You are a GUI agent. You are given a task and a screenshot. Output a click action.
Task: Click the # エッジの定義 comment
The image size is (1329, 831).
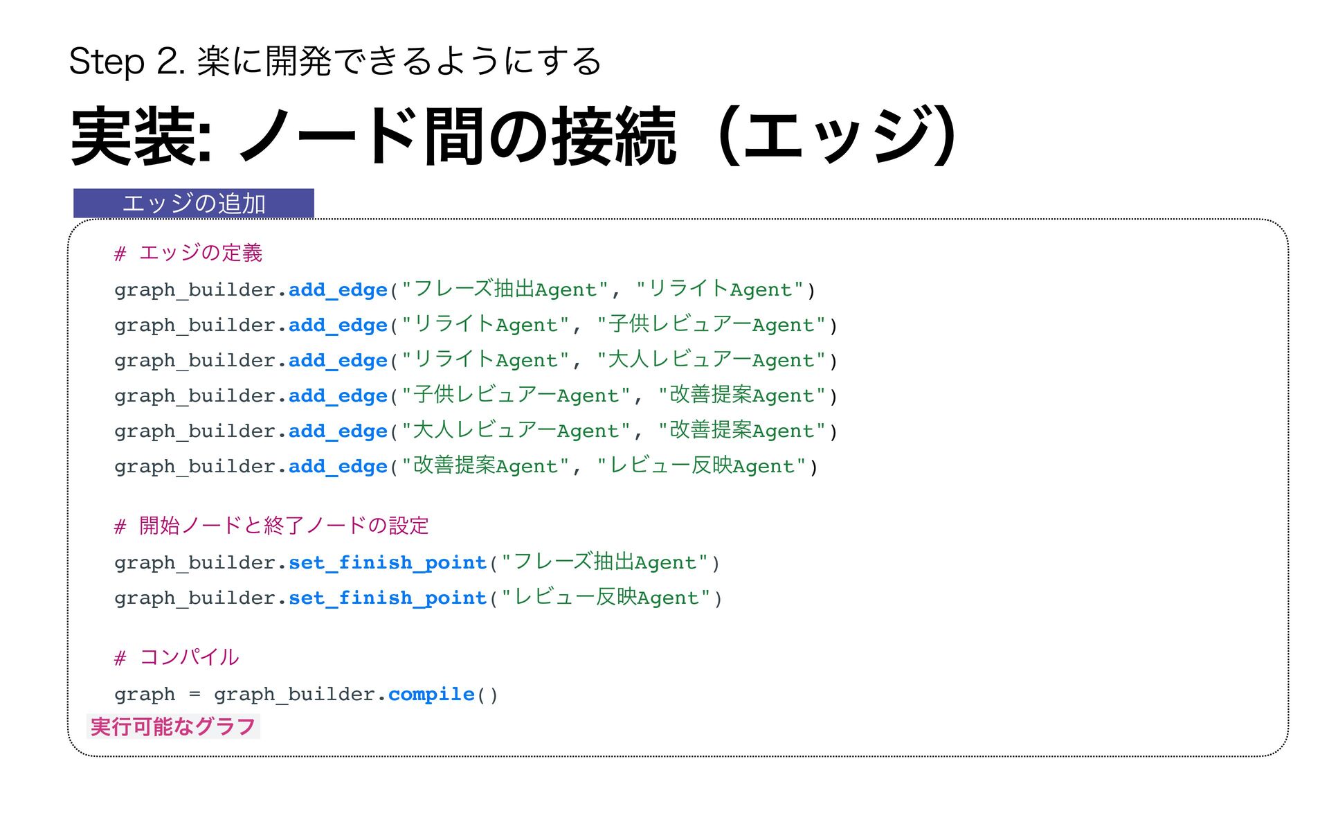click(188, 253)
